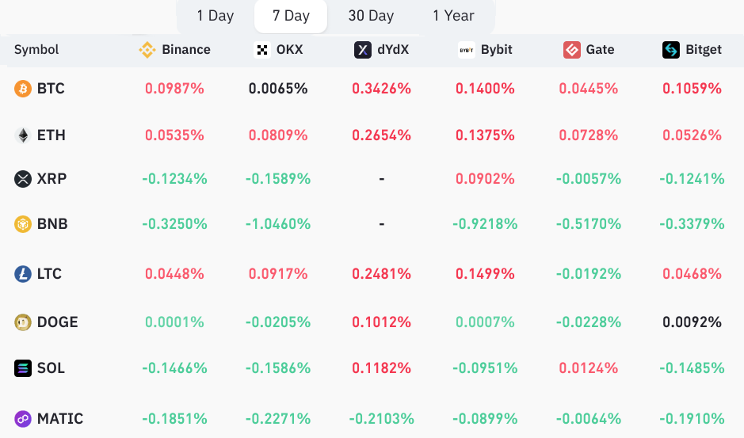Switch to the 1 Year tab
744x438 pixels.
coord(453,16)
